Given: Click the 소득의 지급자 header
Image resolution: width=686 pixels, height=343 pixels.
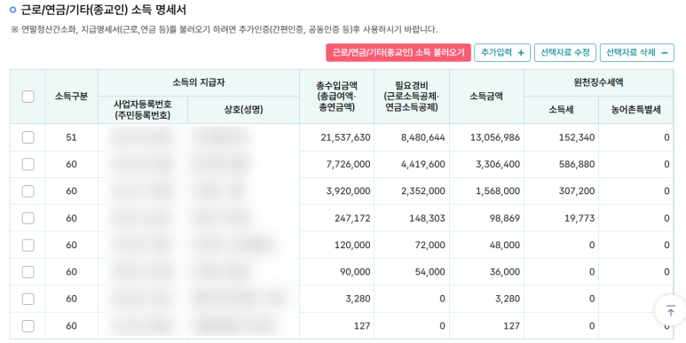Looking at the screenshot, I should coord(199,82).
